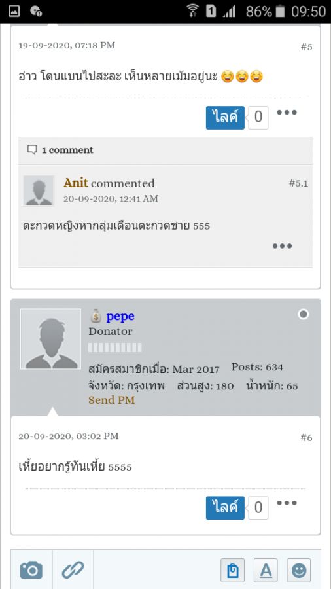Tap pepe's profile avatar image
The height and width of the screenshot is (589, 331).
[x=50, y=339]
